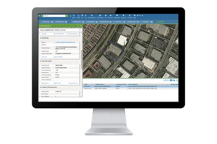
Task: Select the Draw pencil tool
Action: point(85,17)
